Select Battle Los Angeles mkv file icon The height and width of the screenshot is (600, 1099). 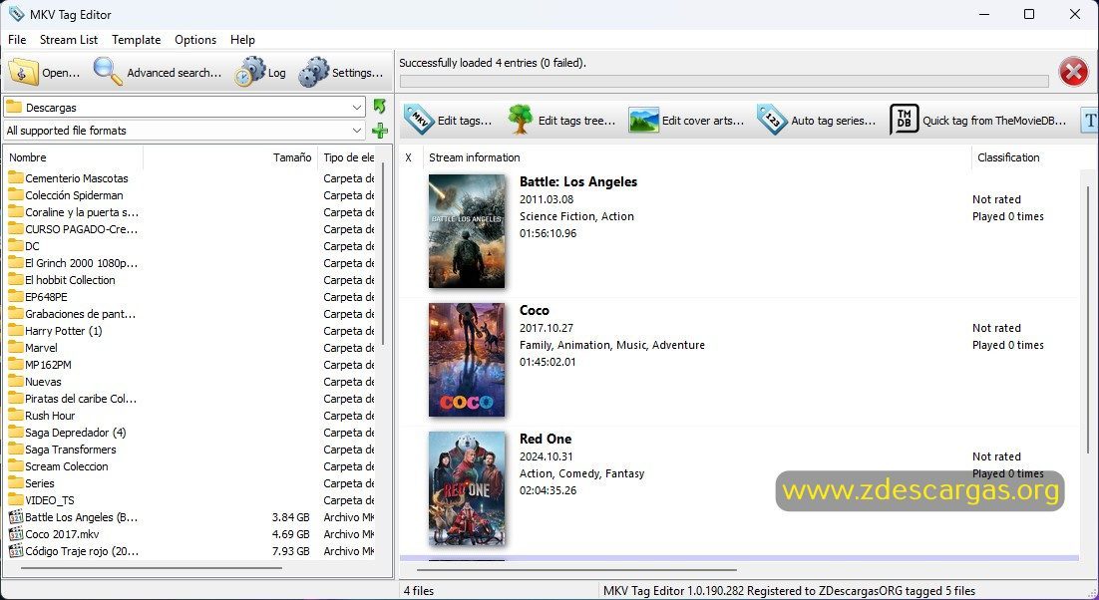[15, 517]
